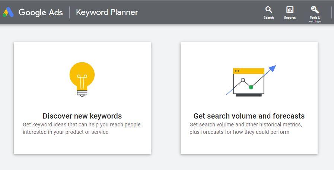Select the search volume forecasts card

pos(249,98)
